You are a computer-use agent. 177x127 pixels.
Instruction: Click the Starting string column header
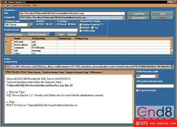coord(44,38)
